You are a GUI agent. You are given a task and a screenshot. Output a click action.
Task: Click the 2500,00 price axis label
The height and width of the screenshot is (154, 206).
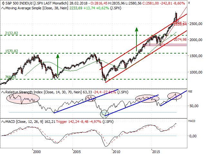click(x=196, y=24)
